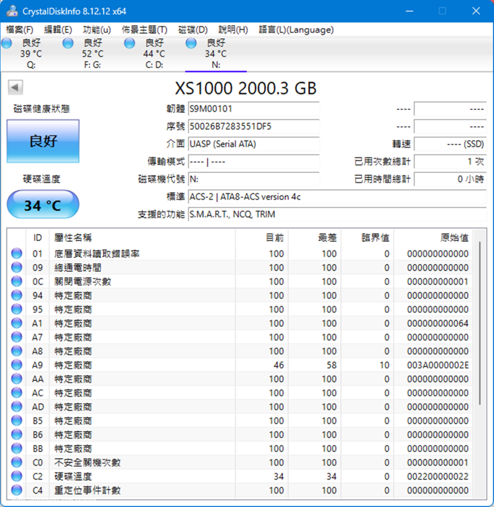Open the 檔案(F) menu

19,30
